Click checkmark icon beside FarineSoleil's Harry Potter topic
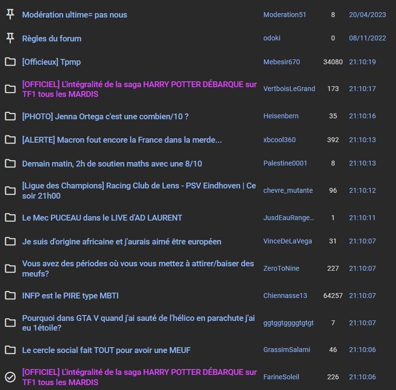Viewport: 396px width, 390px height. tap(10, 377)
